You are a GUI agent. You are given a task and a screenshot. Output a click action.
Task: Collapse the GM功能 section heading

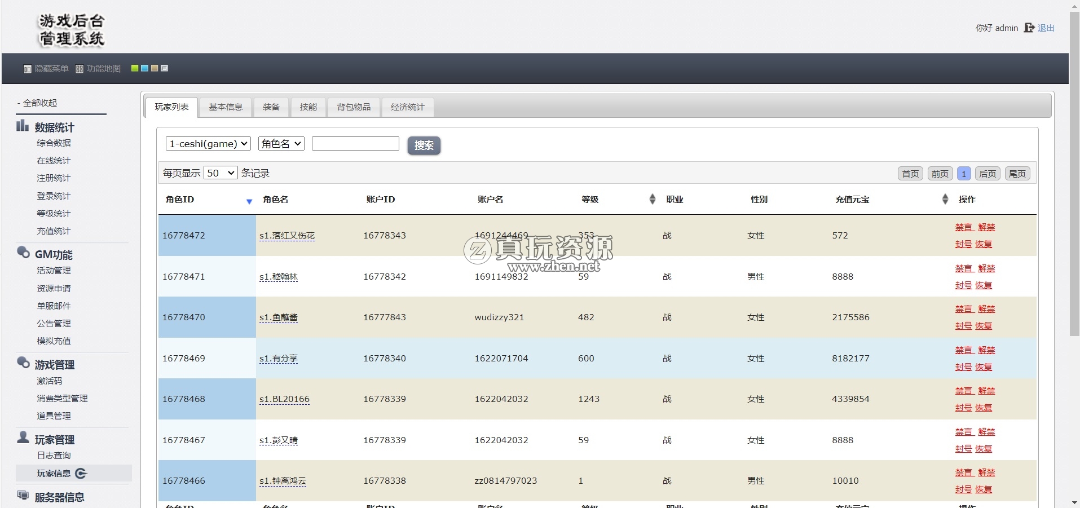(x=54, y=254)
